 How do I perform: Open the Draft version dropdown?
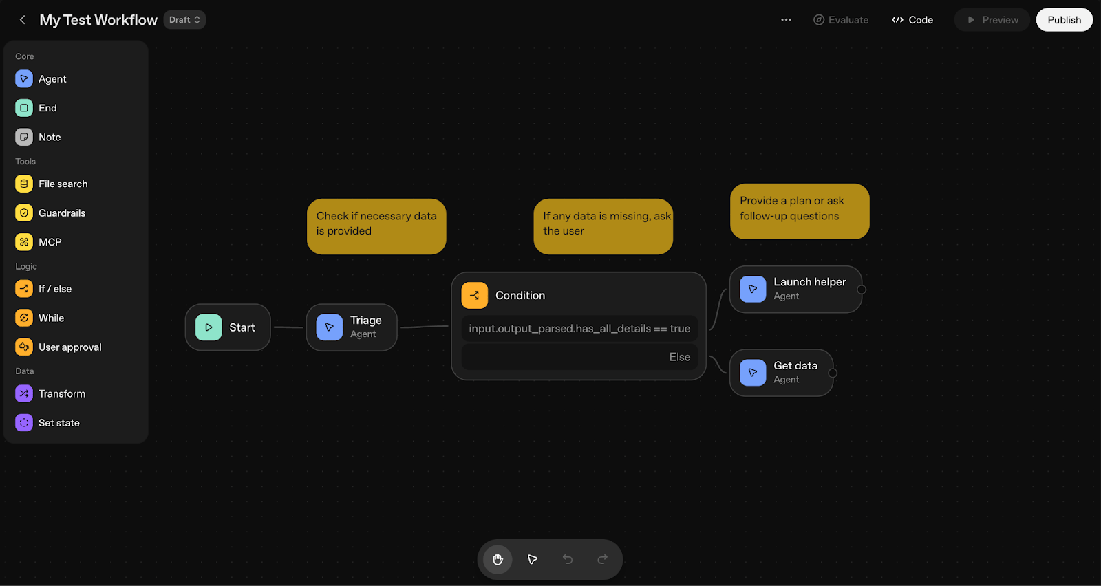(x=184, y=20)
